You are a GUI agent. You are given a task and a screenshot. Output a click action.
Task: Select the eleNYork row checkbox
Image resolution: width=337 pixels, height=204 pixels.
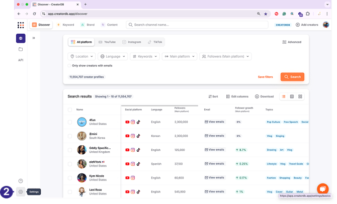pyautogui.click(x=70, y=164)
